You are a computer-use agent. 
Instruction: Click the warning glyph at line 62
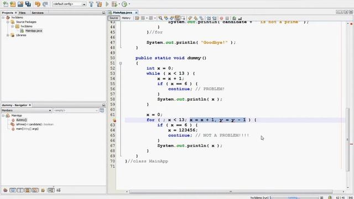(114, 121)
